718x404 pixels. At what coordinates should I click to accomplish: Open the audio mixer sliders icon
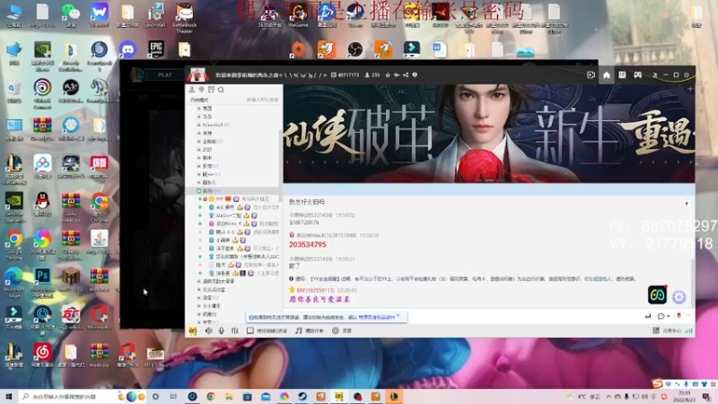pyautogui.click(x=235, y=330)
